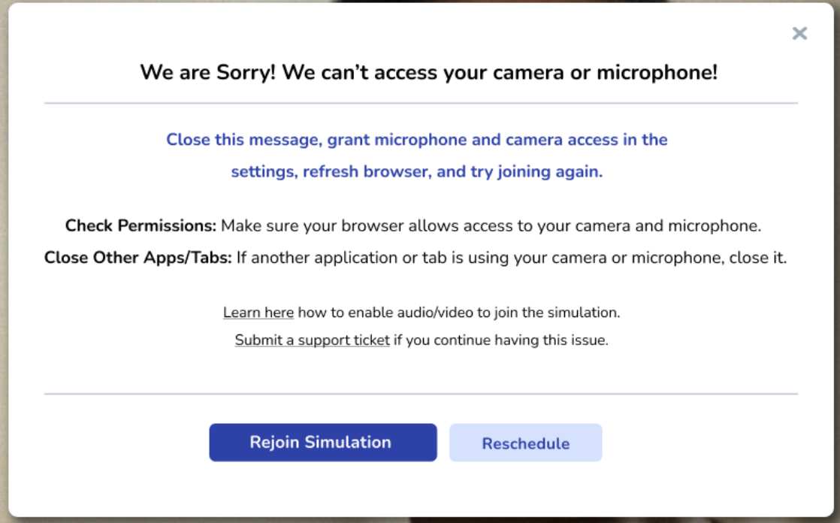Click the "if you continue having this issue" text
The width and height of the screenshot is (840, 523).
[500, 340]
